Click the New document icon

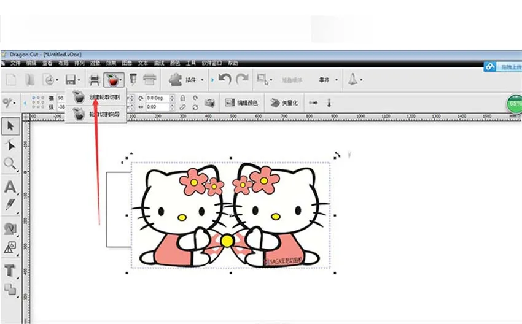coord(11,80)
